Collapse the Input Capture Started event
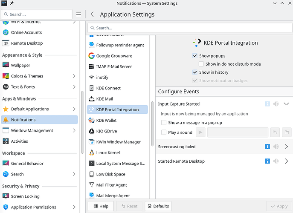Image resolution: width=293 pixels, height=213 pixels. 286,104
